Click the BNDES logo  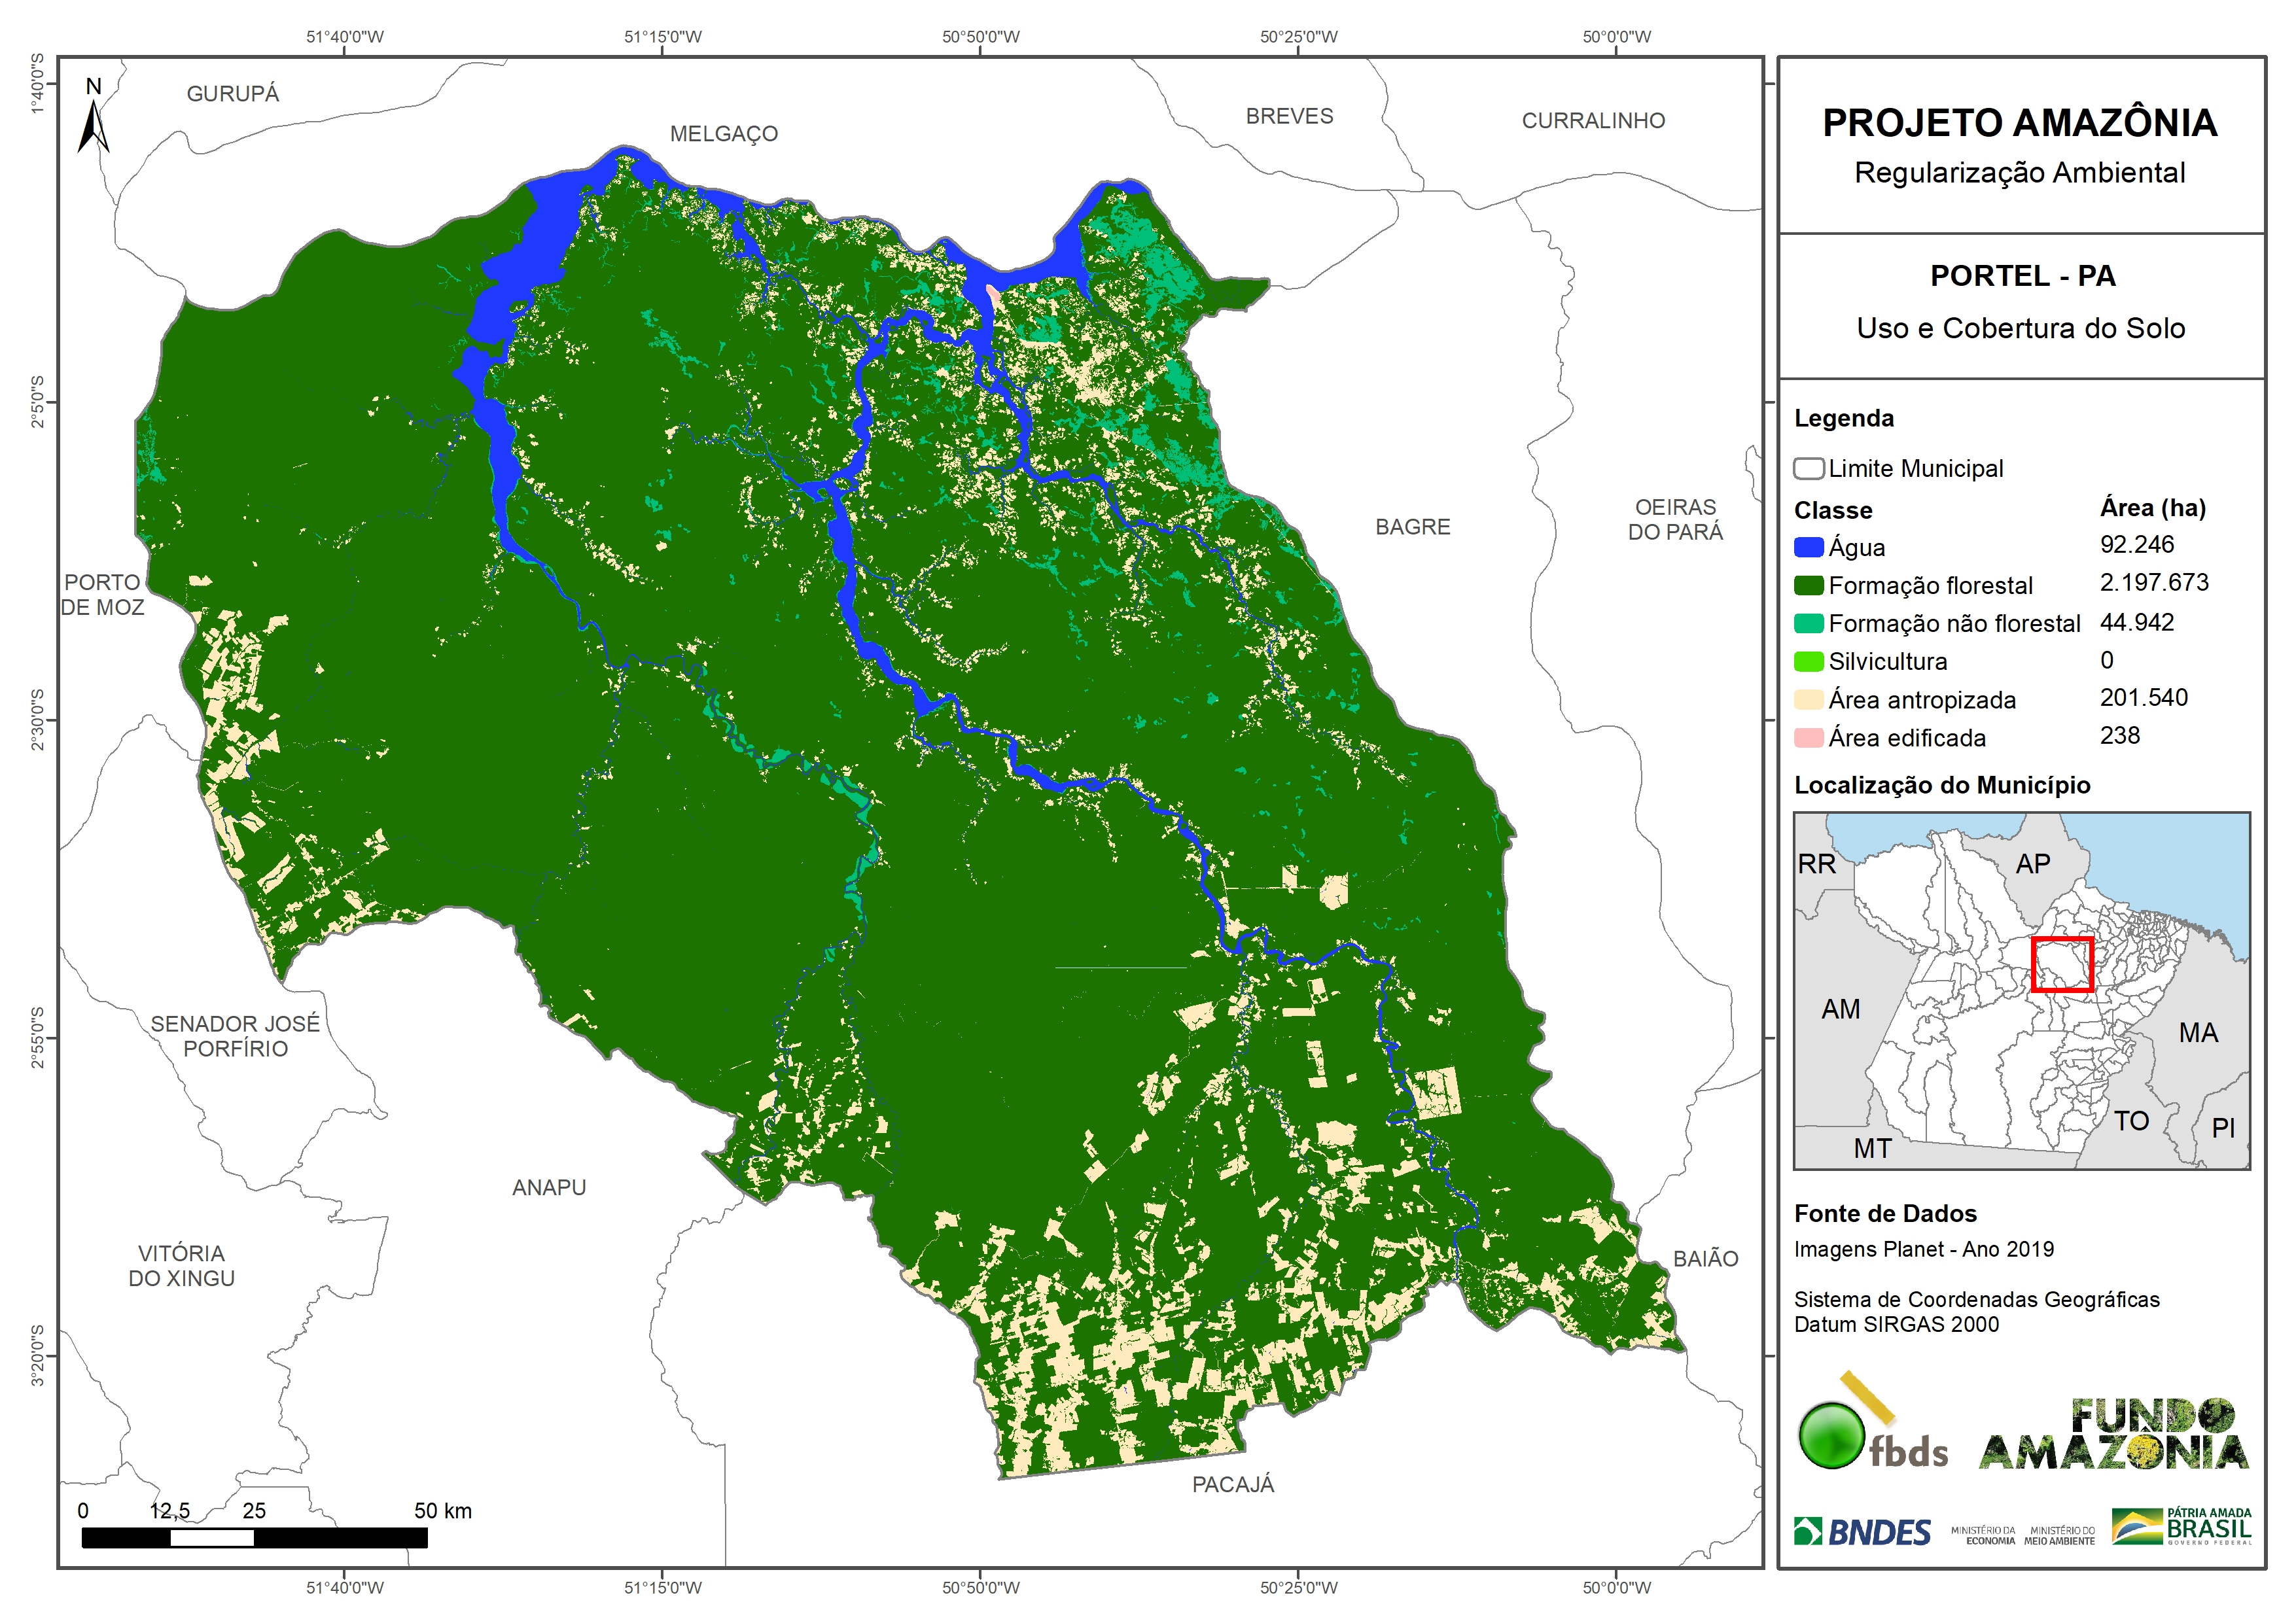[1862, 1531]
